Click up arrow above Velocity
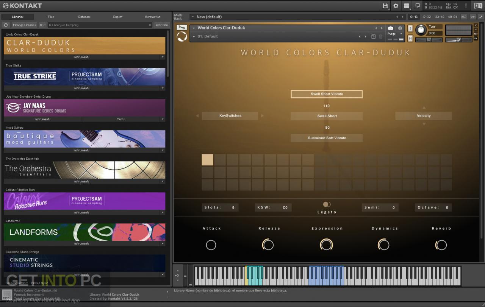Viewport: 485px width, 307px height. (424, 108)
